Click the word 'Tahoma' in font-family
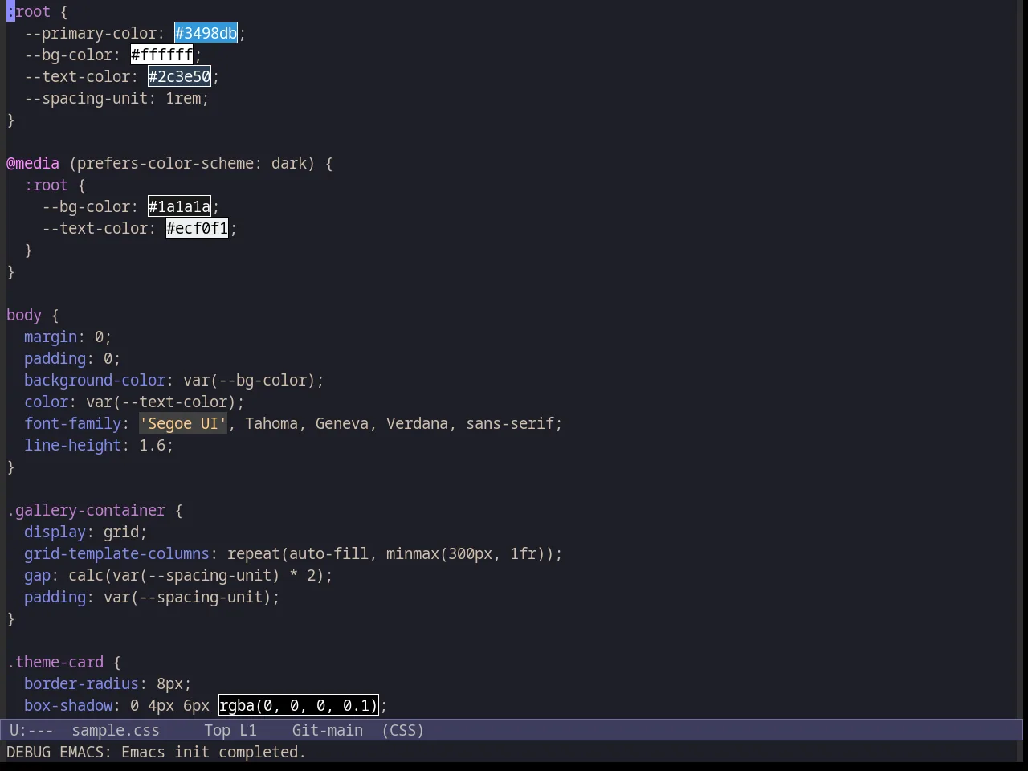Screen dimensions: 1028x771 point(271,423)
